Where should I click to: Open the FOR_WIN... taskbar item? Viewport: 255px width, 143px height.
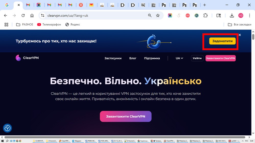(x=103, y=141)
